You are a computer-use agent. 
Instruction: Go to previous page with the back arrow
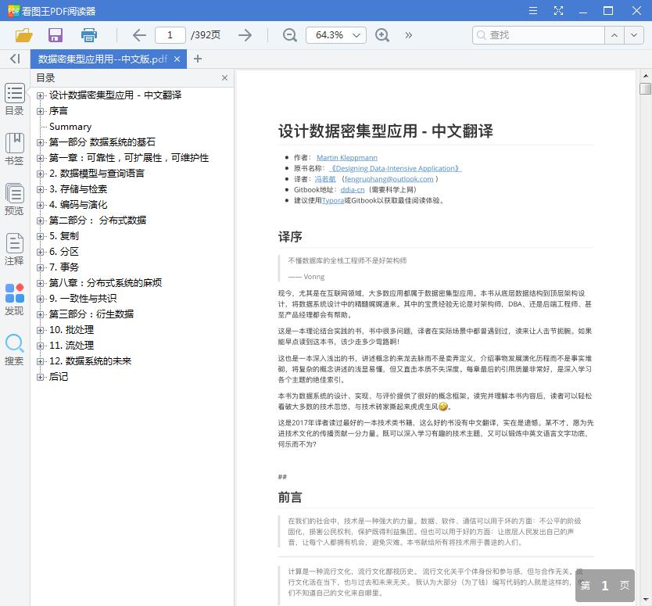click(x=138, y=35)
